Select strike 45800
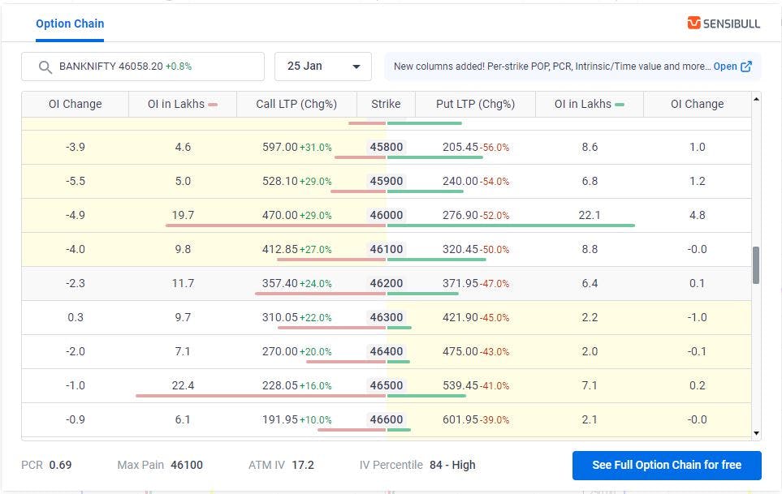 tap(387, 147)
